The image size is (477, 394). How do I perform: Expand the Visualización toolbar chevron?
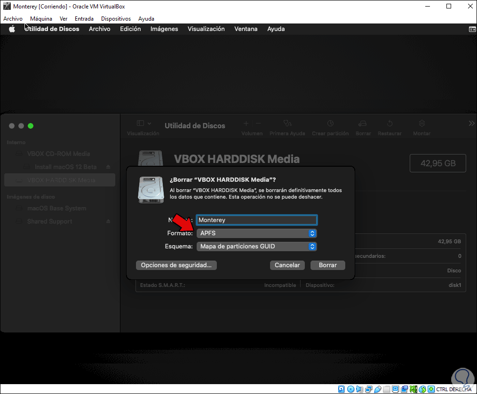coord(150,124)
